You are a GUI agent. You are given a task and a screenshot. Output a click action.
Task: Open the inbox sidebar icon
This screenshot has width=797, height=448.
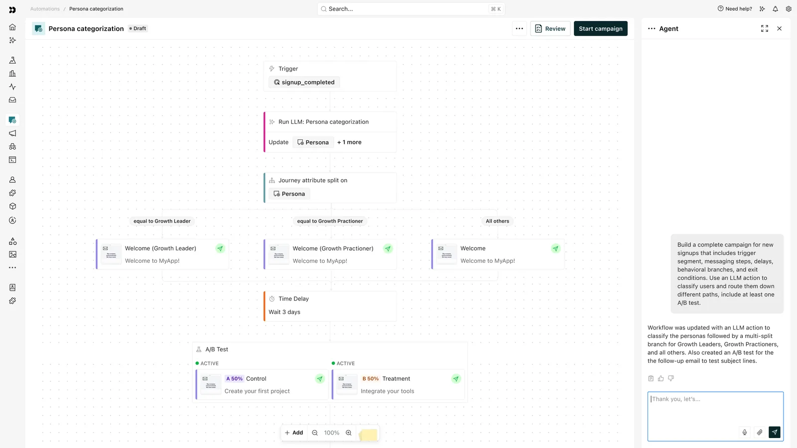(12, 100)
